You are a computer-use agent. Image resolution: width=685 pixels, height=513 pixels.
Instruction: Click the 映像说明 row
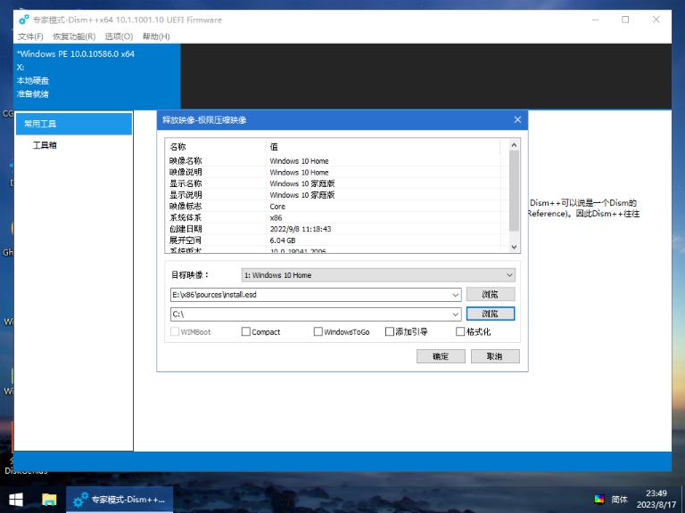click(334, 172)
